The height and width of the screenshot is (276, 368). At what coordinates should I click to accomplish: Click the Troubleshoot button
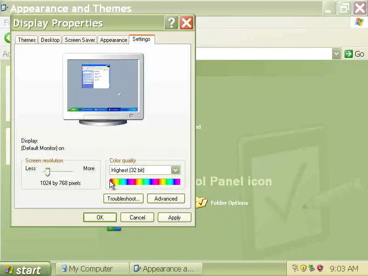point(123,199)
